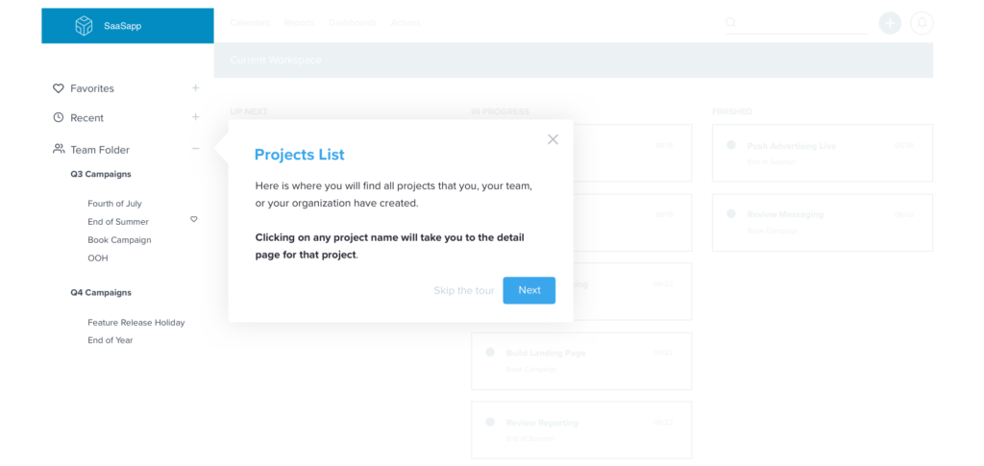This screenshot has width=984, height=466.
Task: Select the highlighted sidebar item beside the popup arrow
Action: click(120, 151)
